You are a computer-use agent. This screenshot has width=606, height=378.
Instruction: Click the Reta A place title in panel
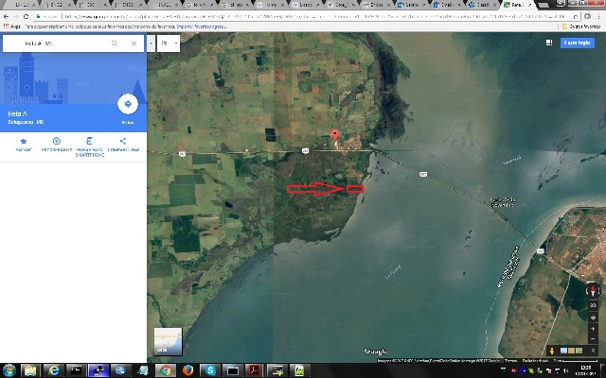[18, 113]
